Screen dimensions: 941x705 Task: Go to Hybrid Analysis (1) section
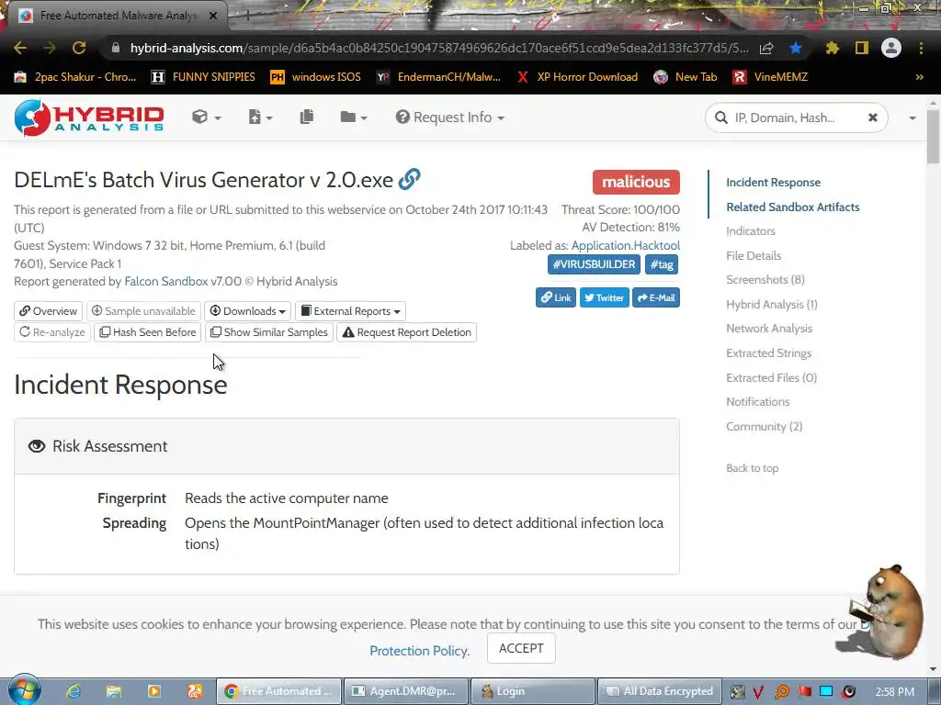[771, 304]
